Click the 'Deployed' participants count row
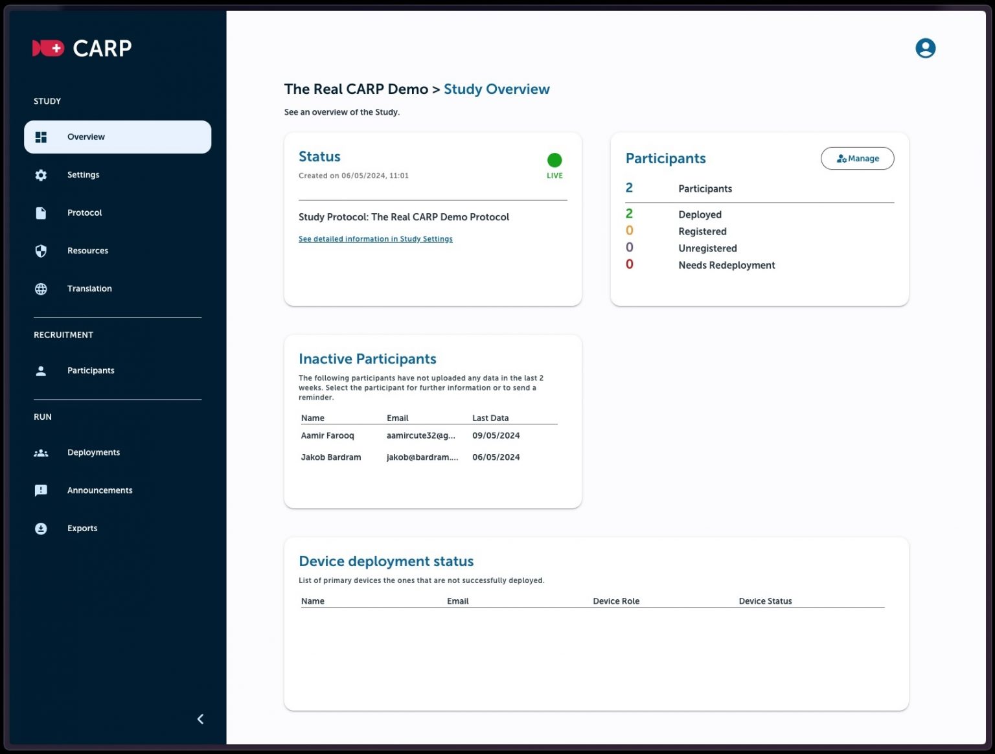The image size is (995, 754). [760, 214]
